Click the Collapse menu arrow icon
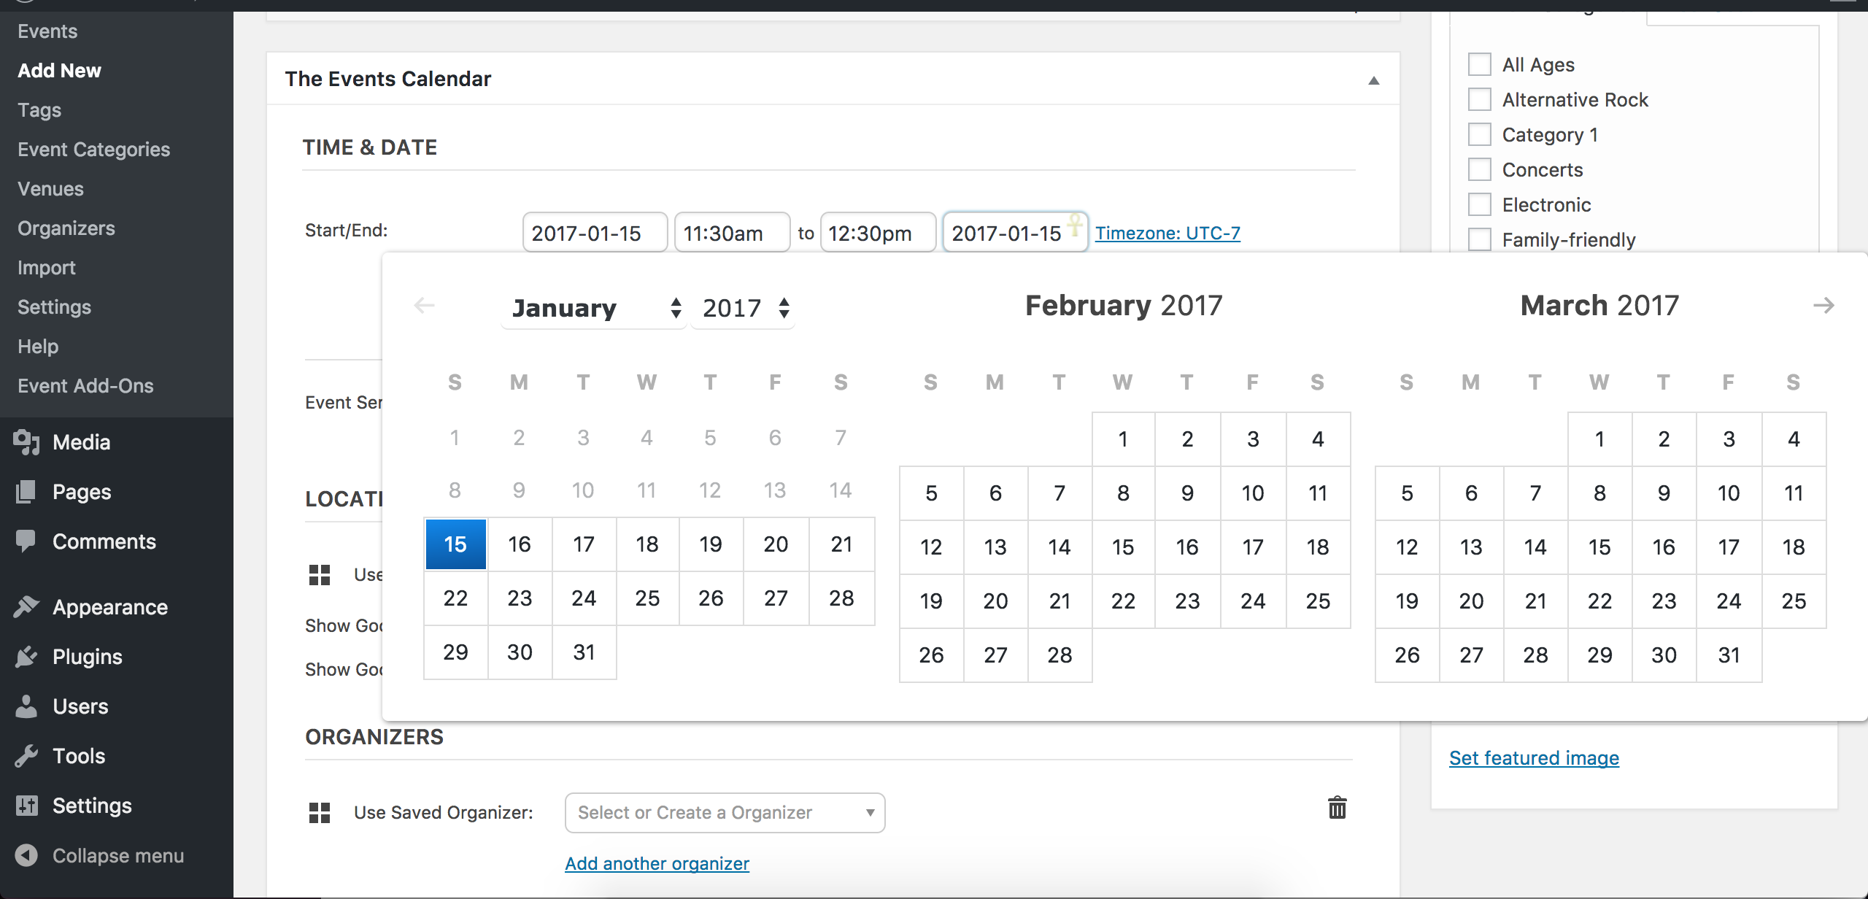 click(x=26, y=855)
